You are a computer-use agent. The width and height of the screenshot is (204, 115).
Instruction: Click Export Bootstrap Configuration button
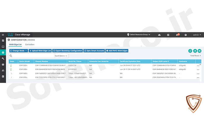pyautogui.click(x=68, y=51)
